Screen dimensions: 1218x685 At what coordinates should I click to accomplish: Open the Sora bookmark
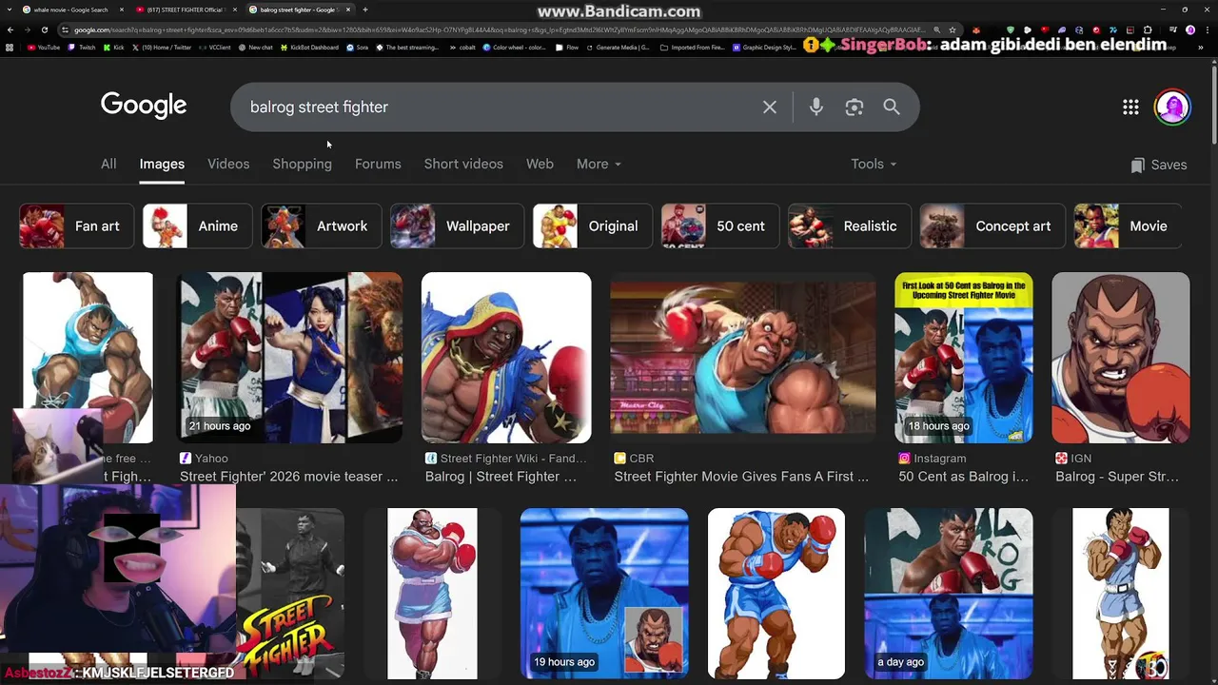pos(358,47)
